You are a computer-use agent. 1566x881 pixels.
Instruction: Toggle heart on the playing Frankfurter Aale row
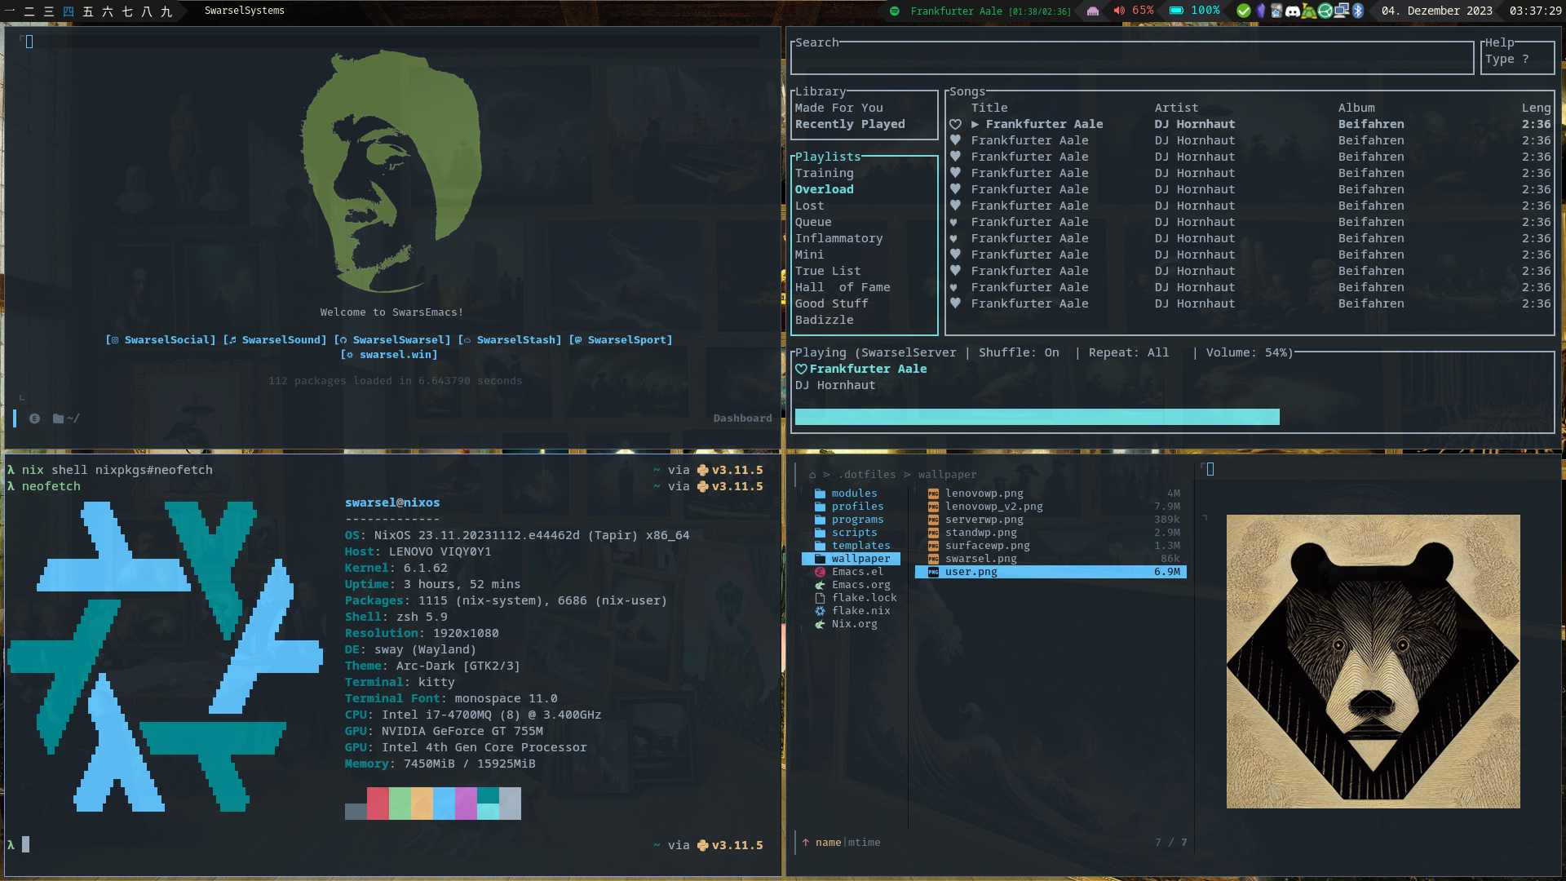(x=955, y=124)
